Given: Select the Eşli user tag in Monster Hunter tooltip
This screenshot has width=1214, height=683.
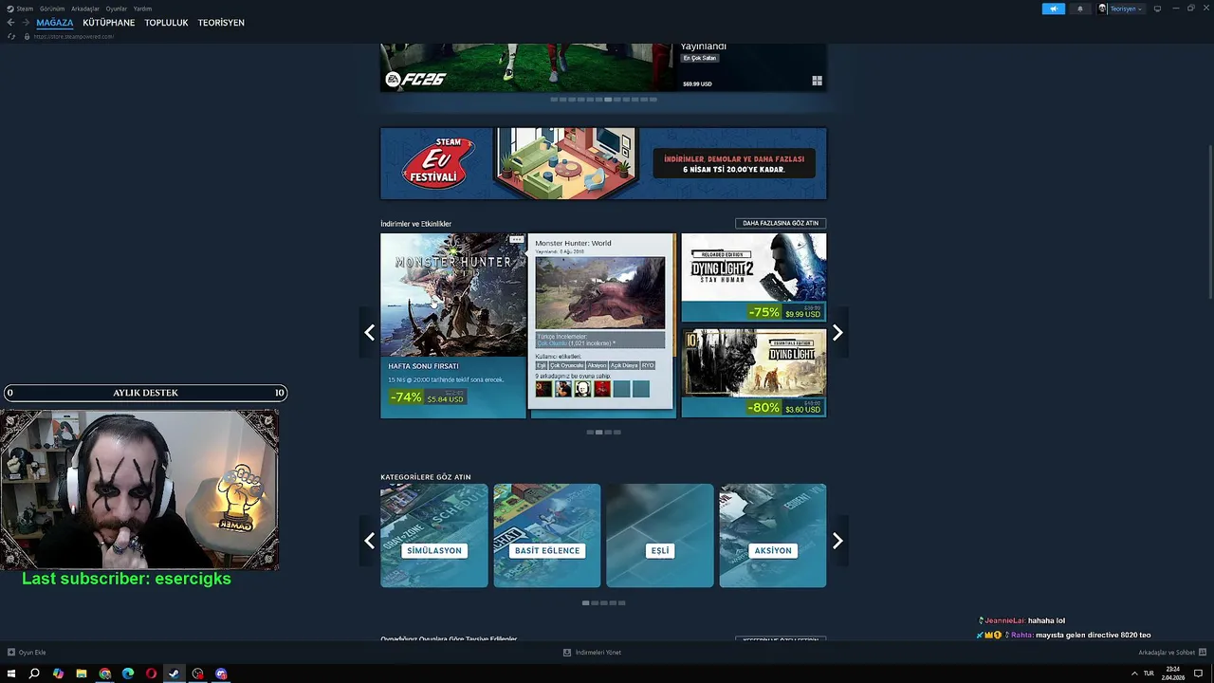Looking at the screenshot, I should 542,365.
